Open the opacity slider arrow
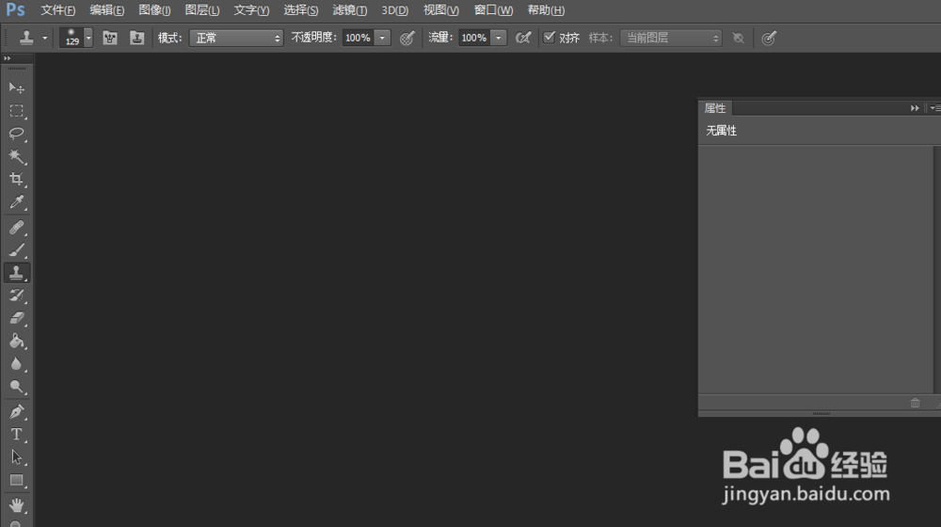This screenshot has width=941, height=527. pos(382,38)
